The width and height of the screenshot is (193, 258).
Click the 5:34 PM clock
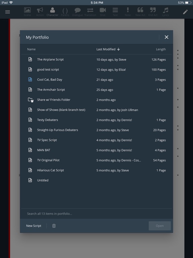coord(97,3)
